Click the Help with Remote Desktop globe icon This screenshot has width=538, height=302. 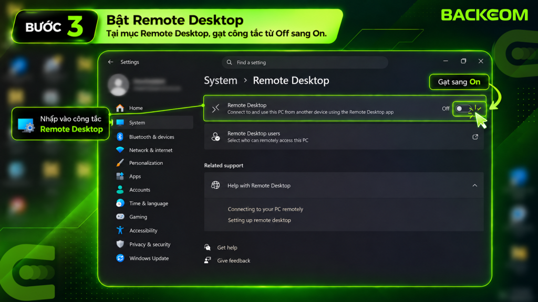tap(215, 185)
